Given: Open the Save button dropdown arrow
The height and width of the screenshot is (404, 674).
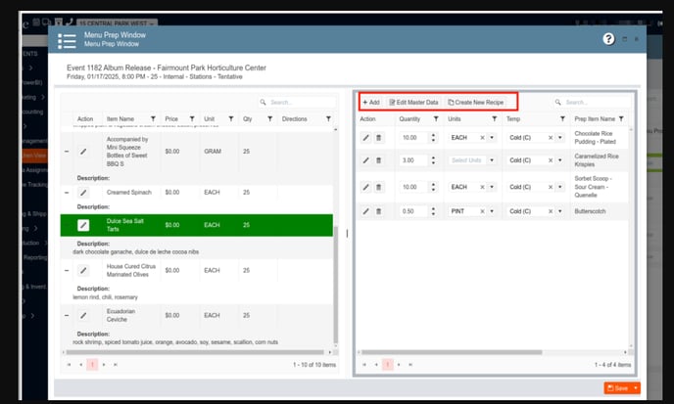Looking at the screenshot, I should coord(636,388).
